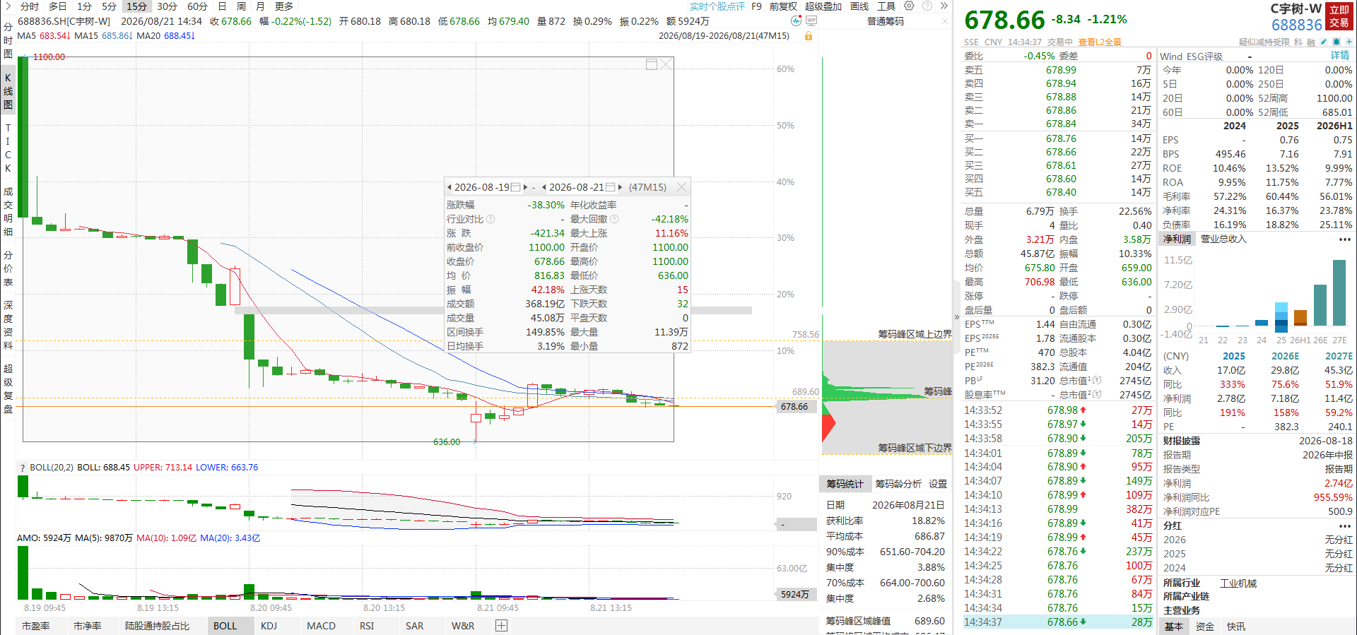Open the ESG 详情 link
Screen dimensions: 1357x635
1341,56
